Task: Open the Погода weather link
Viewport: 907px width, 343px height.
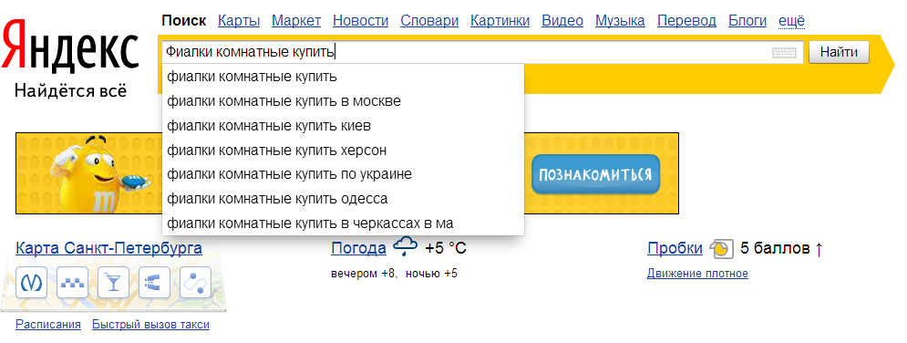Action: click(x=358, y=249)
